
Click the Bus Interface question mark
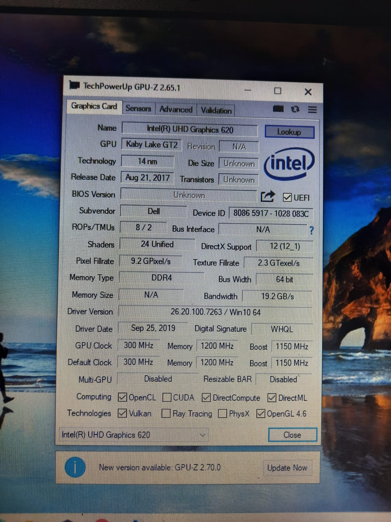(311, 231)
